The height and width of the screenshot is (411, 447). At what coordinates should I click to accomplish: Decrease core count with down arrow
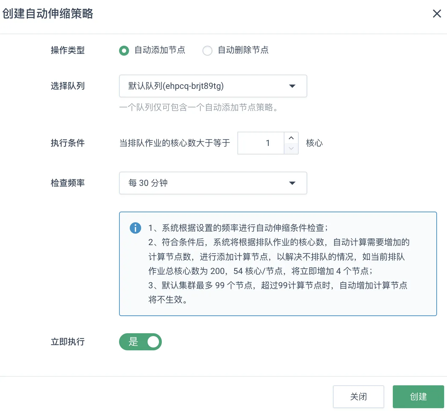[x=291, y=148]
